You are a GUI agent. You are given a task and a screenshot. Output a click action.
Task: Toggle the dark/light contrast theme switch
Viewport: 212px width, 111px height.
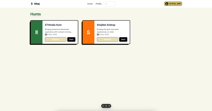pos(106,106)
